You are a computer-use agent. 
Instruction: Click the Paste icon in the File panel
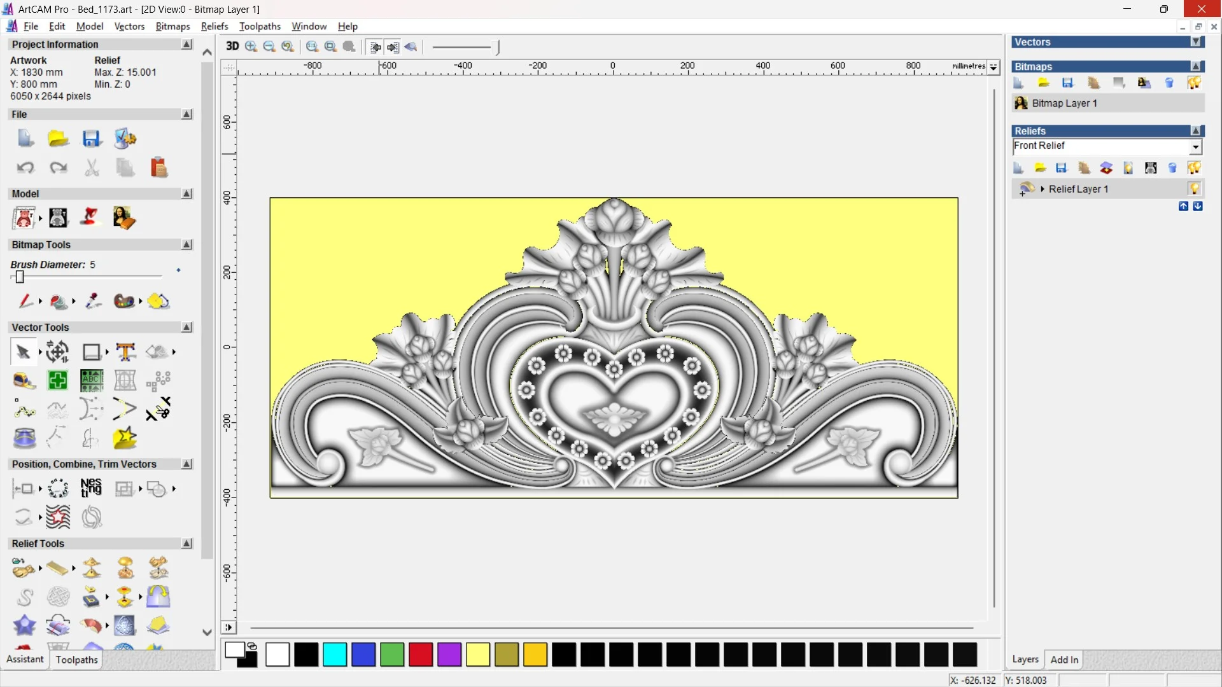[158, 167]
